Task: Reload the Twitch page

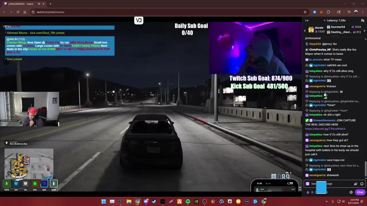Action: (18, 12)
